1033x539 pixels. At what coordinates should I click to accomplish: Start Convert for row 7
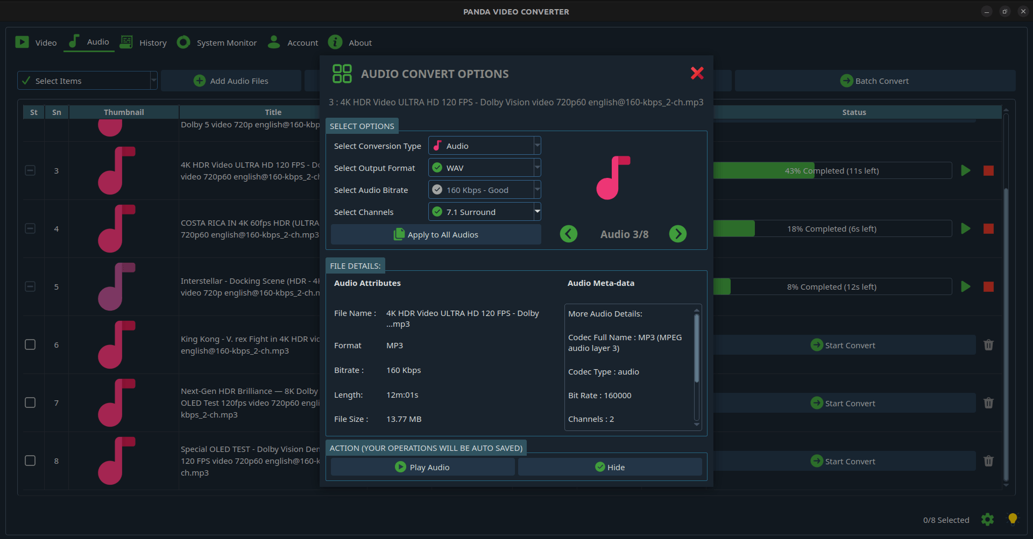(843, 403)
